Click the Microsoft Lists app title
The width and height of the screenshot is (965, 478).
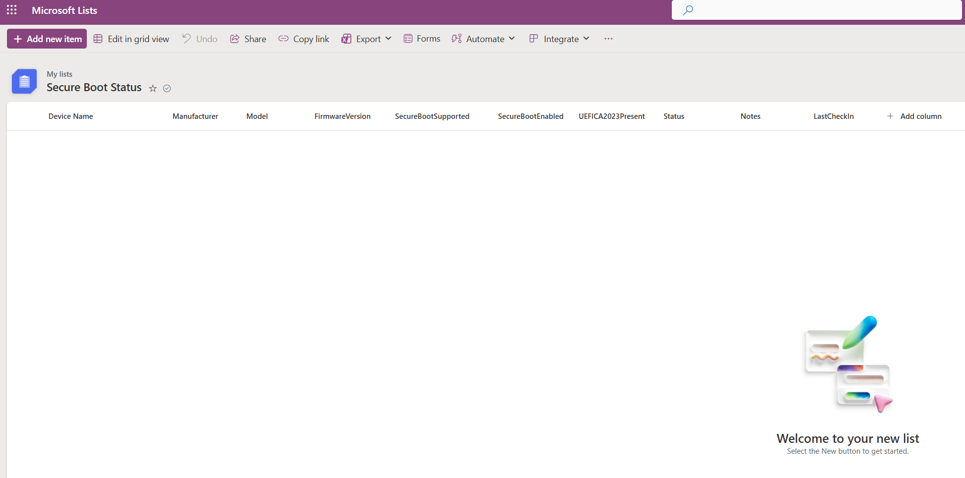click(64, 10)
